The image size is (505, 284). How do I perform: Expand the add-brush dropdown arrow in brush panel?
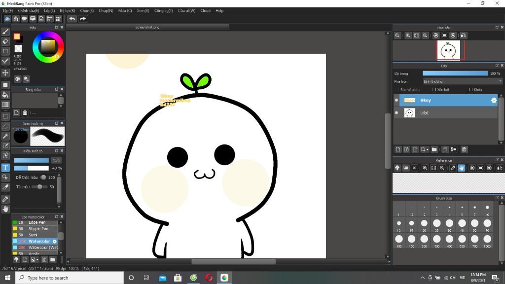click(36, 259)
